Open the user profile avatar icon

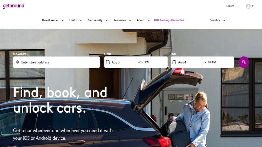248,6
